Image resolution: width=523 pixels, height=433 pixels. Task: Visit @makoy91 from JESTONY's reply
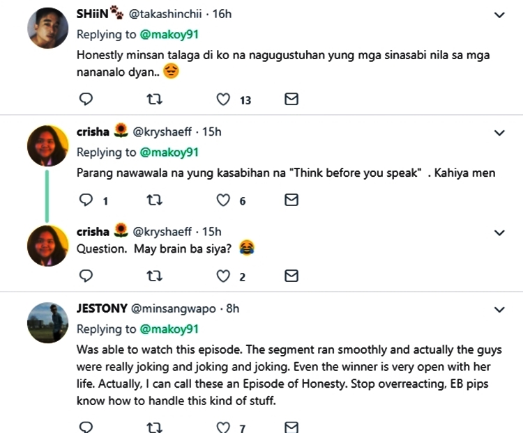[x=169, y=329]
